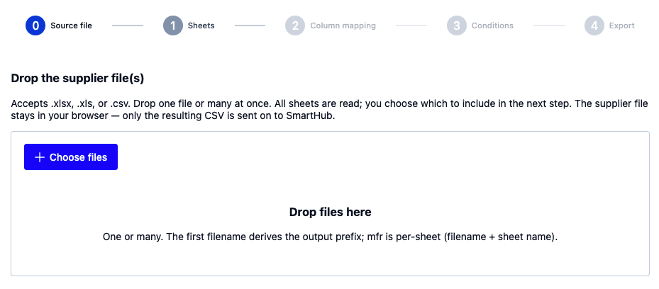
Task: Select the step 4 circle icon
Action: pyautogui.click(x=594, y=25)
